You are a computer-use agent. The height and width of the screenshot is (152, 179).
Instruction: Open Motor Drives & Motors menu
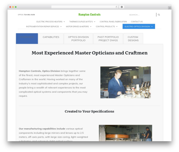[77, 27]
